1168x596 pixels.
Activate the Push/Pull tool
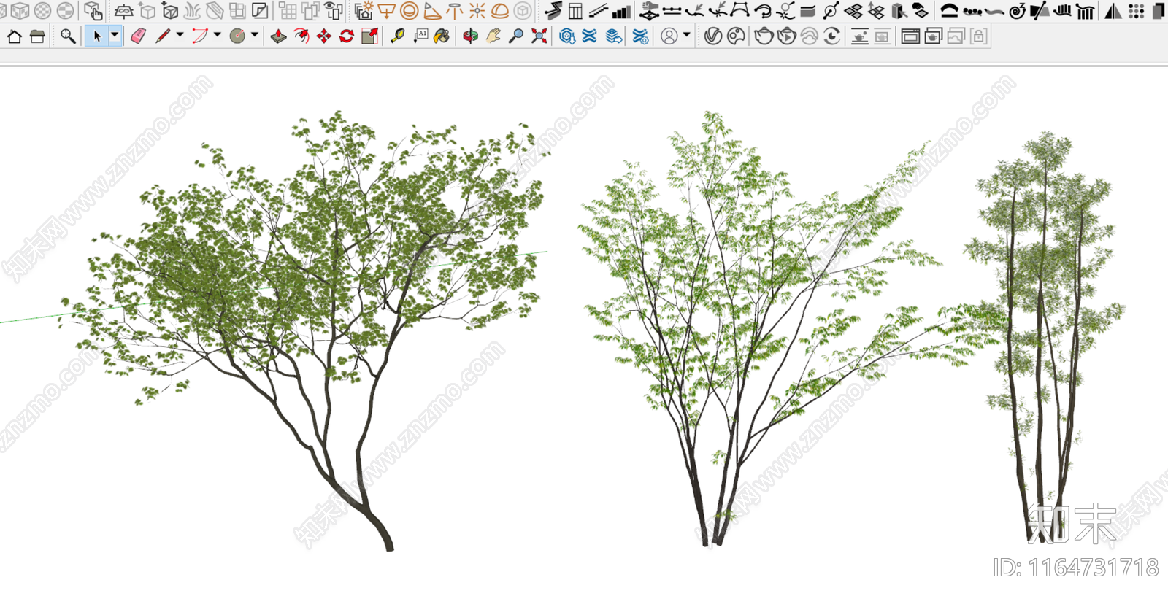278,36
